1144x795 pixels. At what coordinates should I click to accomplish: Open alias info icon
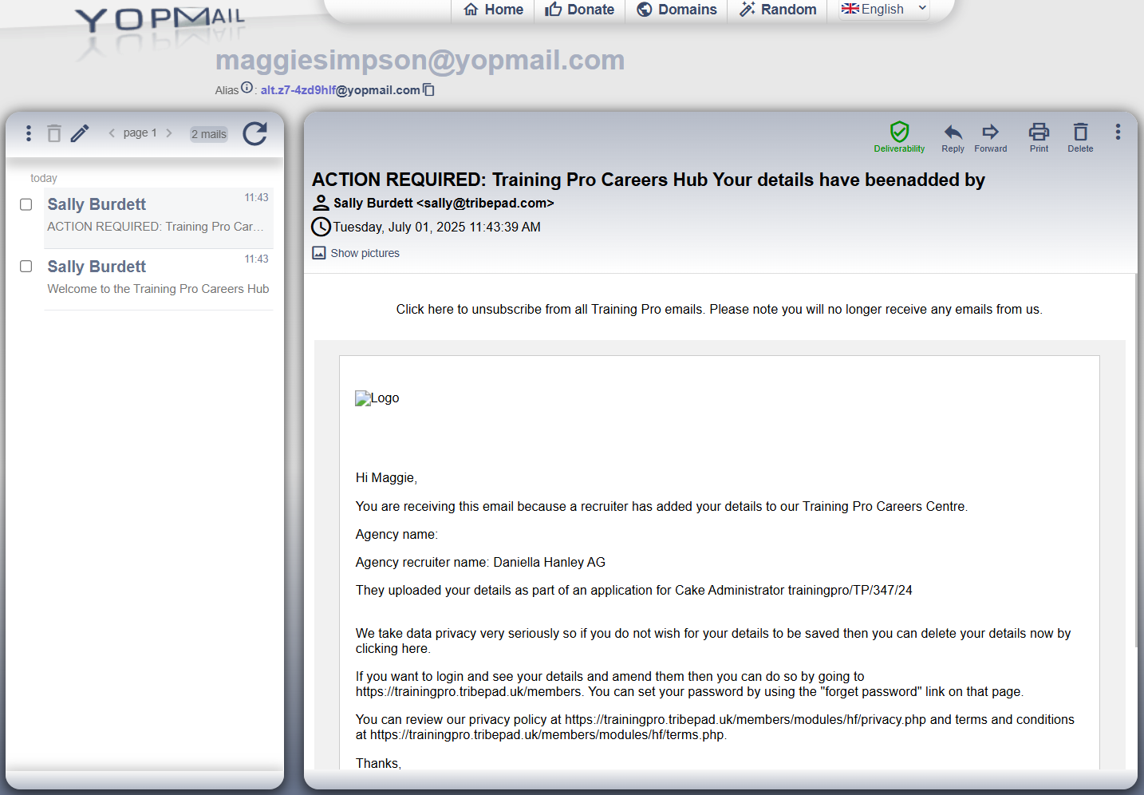point(247,87)
